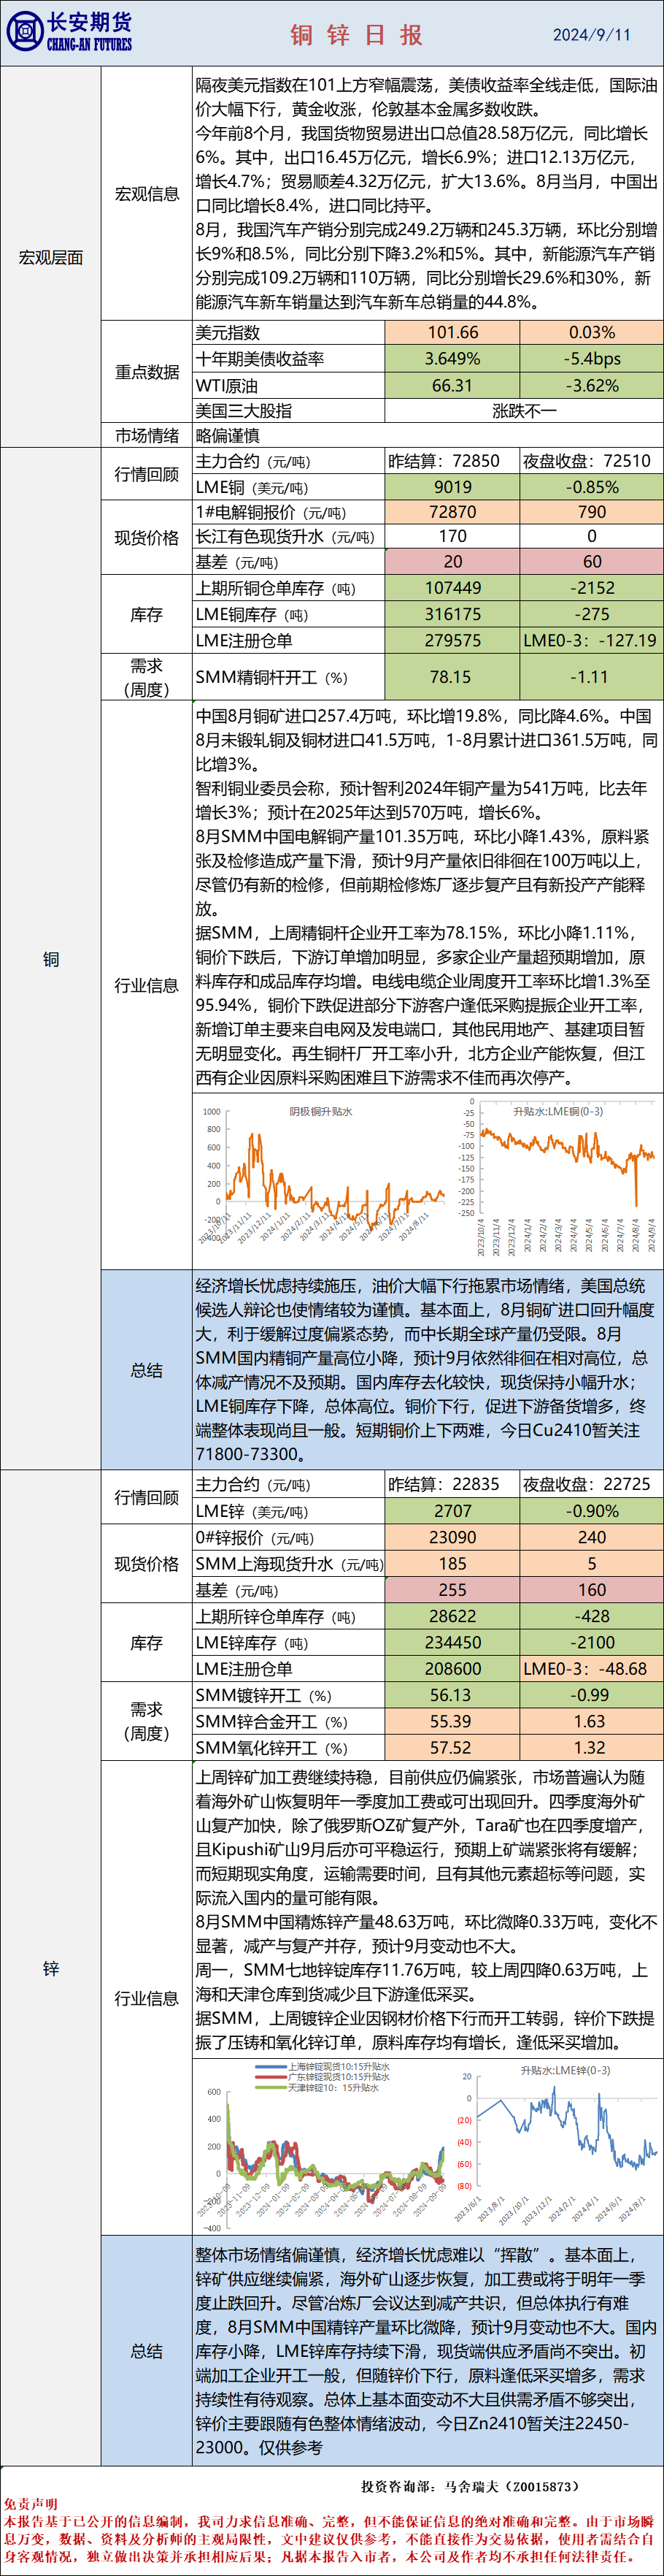The width and height of the screenshot is (664, 2576).
Task: Click the change value 0.03%
Action: tap(591, 333)
